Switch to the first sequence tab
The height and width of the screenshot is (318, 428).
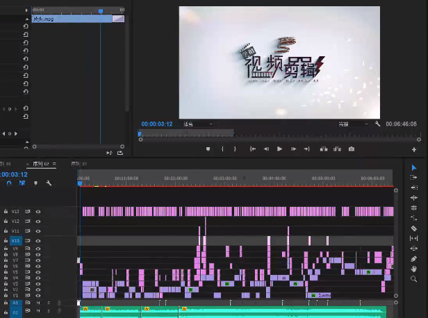tap(7, 164)
